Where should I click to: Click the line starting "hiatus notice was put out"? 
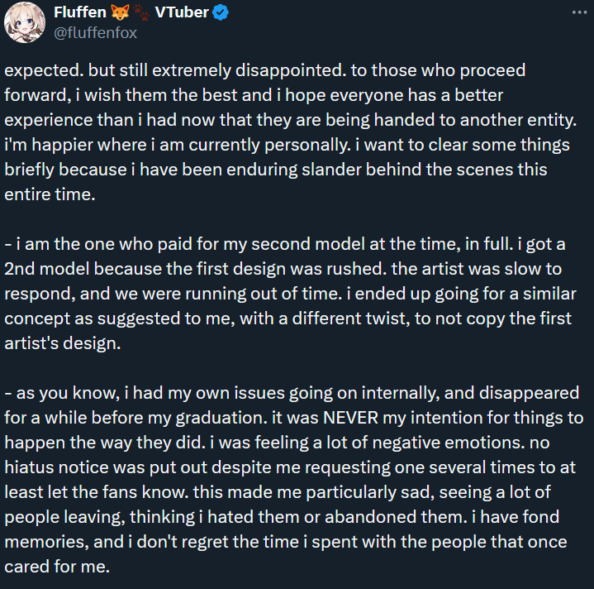pos(290,467)
